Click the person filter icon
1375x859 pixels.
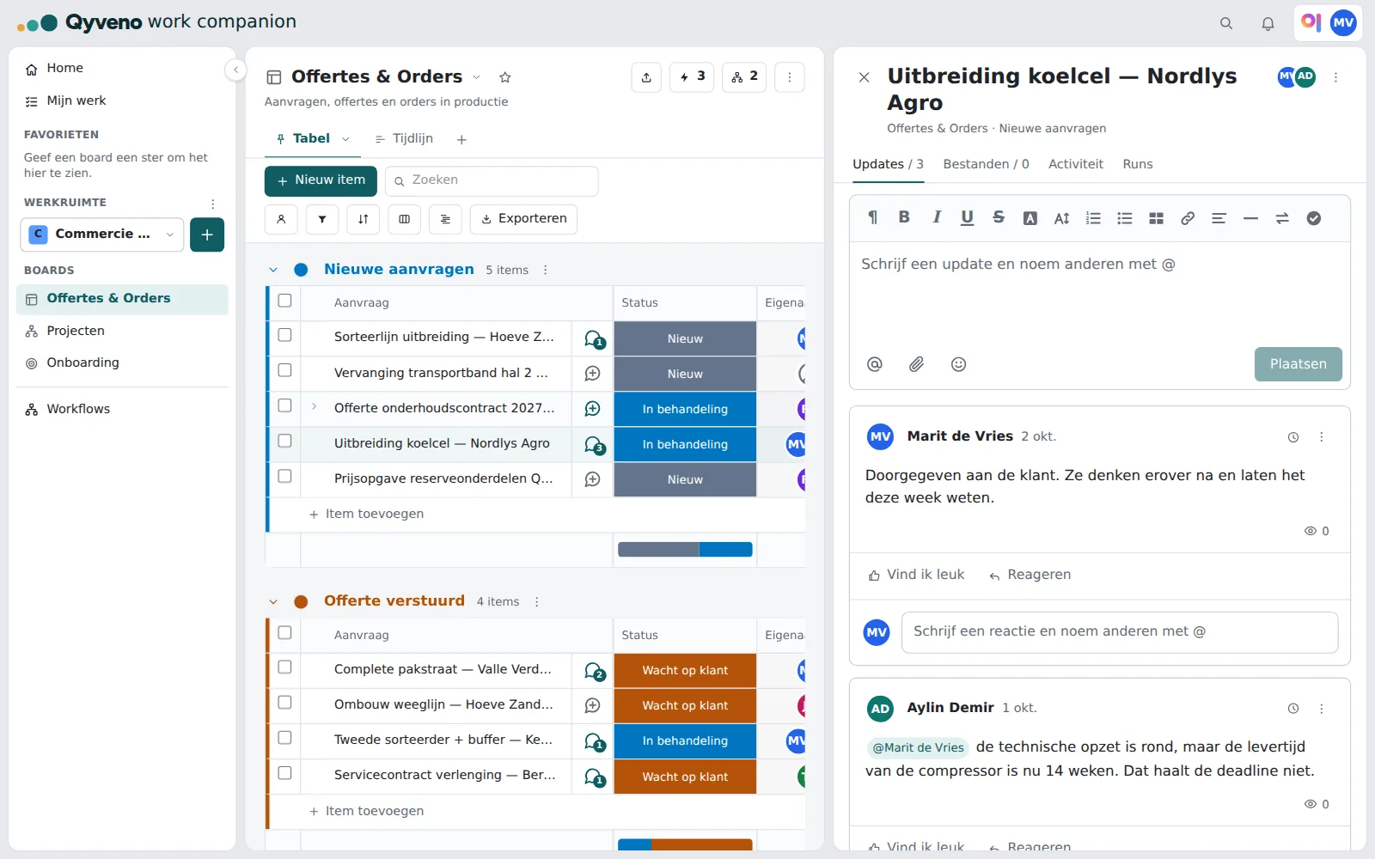[x=281, y=219]
